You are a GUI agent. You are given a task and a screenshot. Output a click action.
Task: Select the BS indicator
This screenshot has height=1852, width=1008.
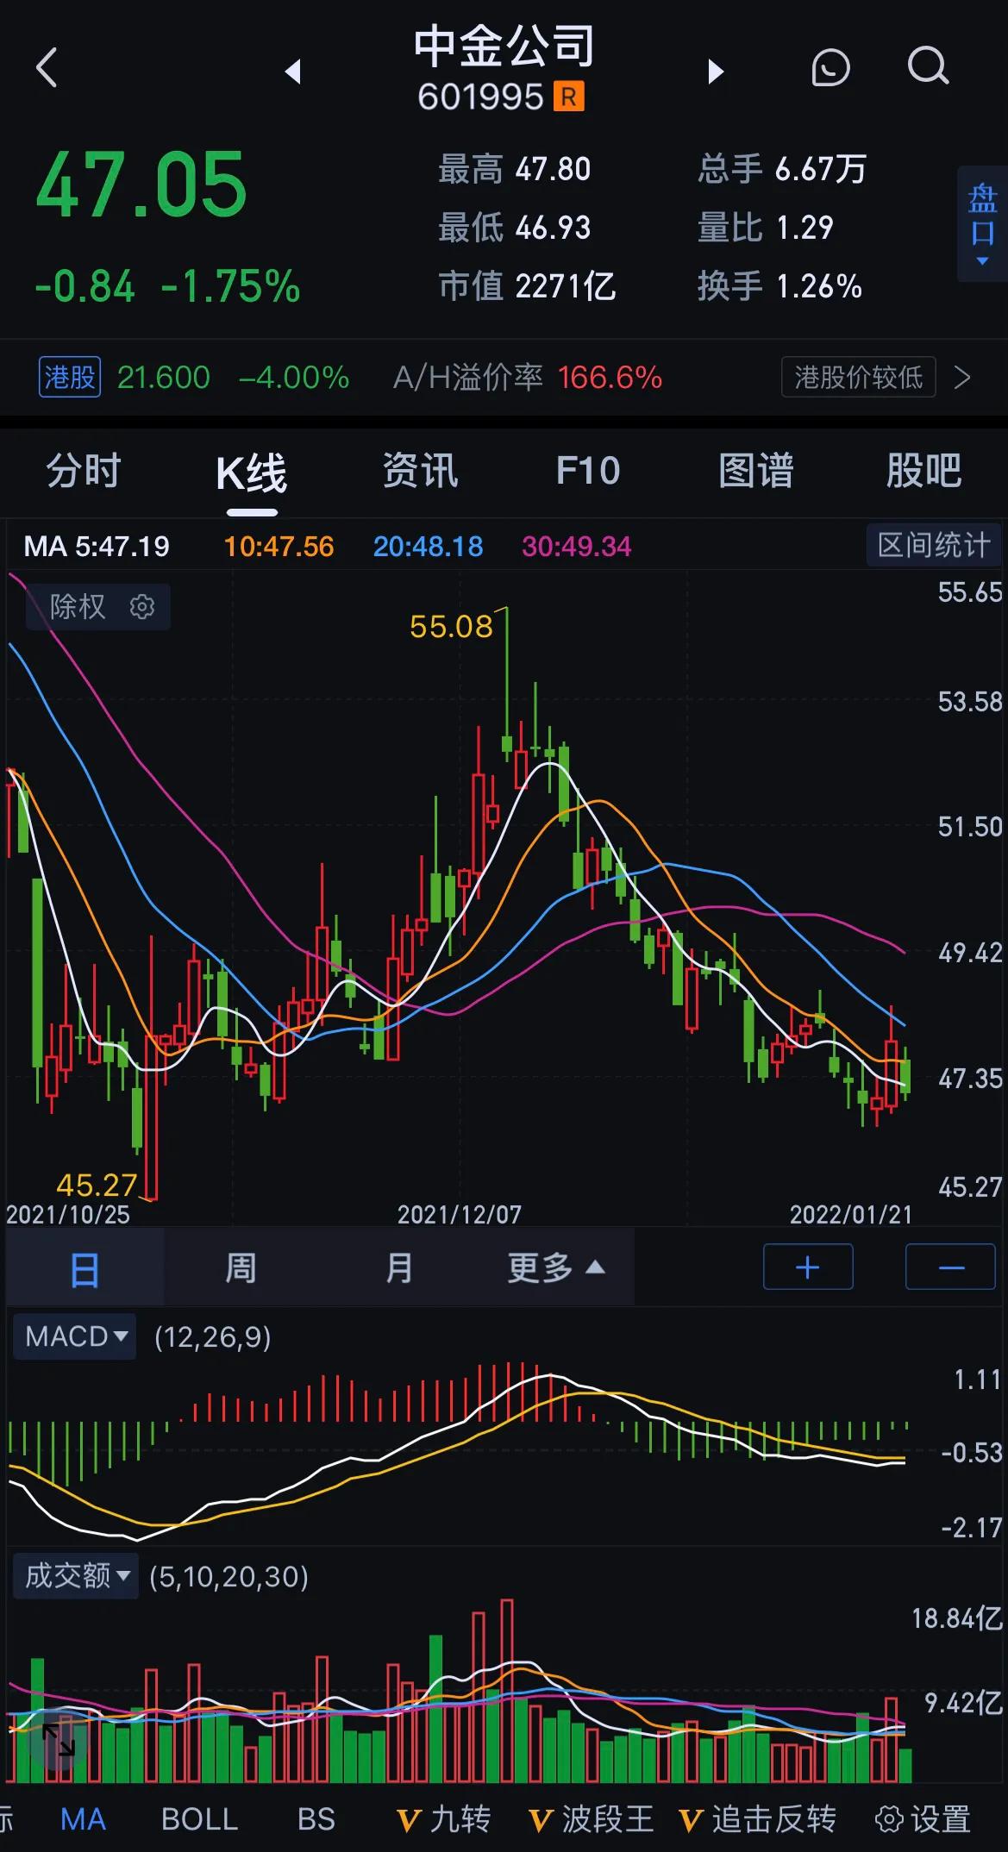point(316,1819)
